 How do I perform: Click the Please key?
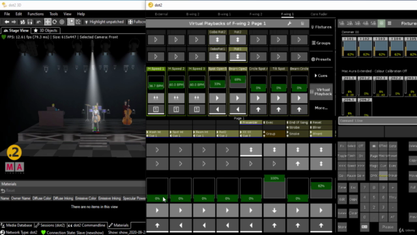point(388,227)
